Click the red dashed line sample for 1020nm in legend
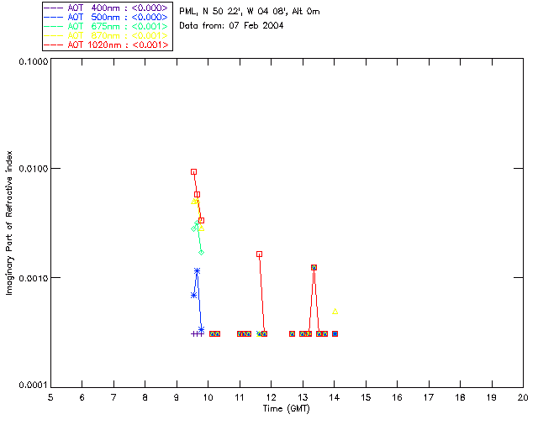 [54, 45]
